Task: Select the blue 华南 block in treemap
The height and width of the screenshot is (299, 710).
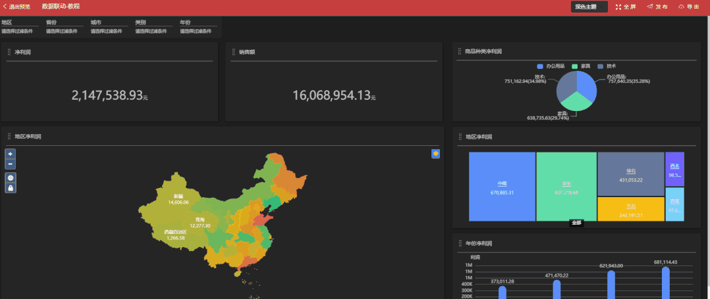Action: 502,187
